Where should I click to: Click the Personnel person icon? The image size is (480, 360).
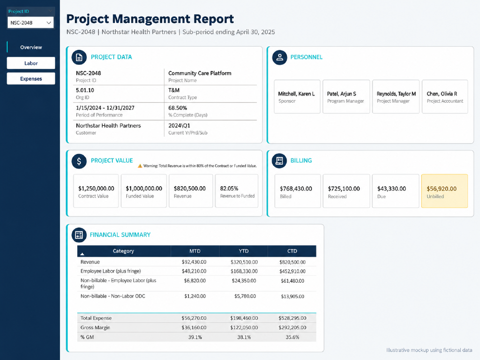(x=279, y=57)
